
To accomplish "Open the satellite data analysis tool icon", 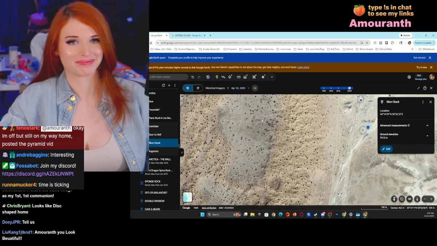I will click(x=254, y=77).
